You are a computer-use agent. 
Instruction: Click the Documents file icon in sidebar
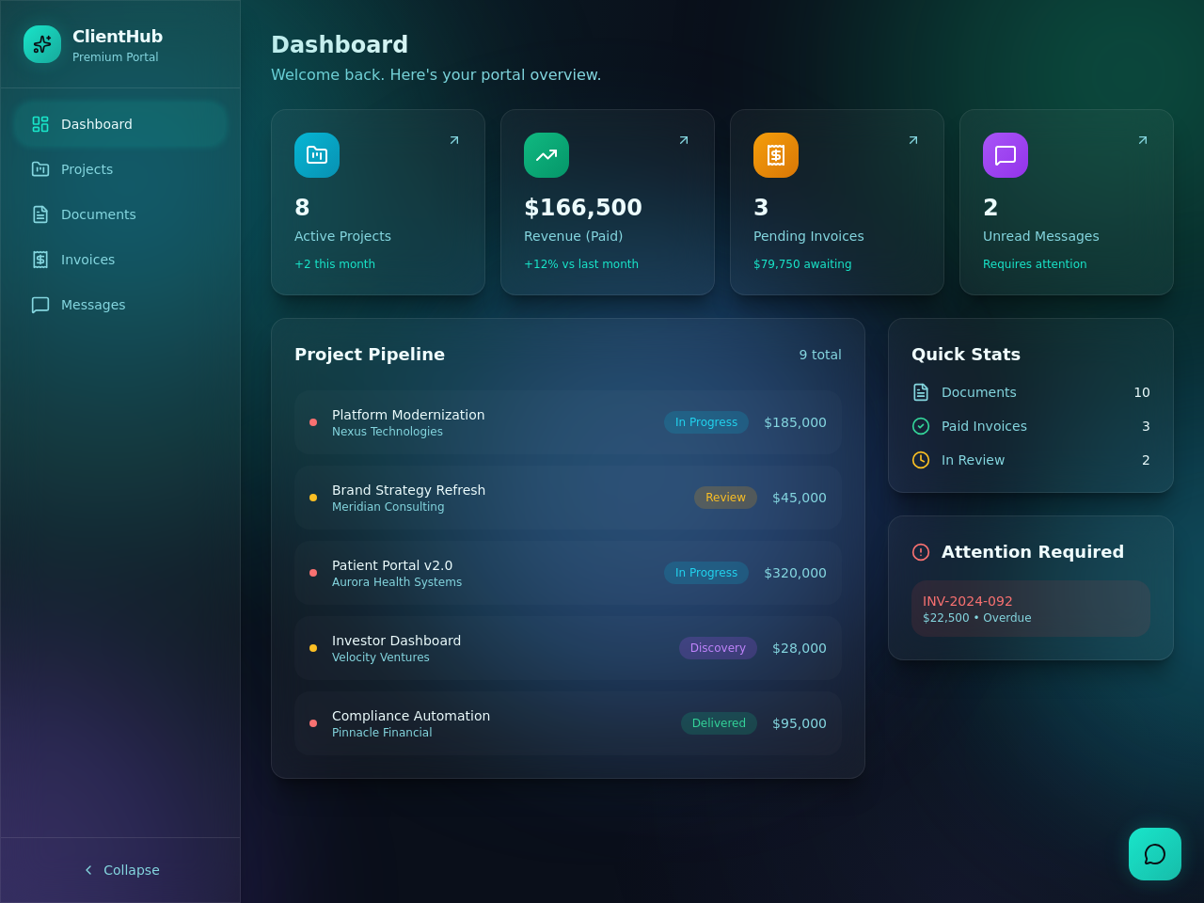(x=40, y=214)
